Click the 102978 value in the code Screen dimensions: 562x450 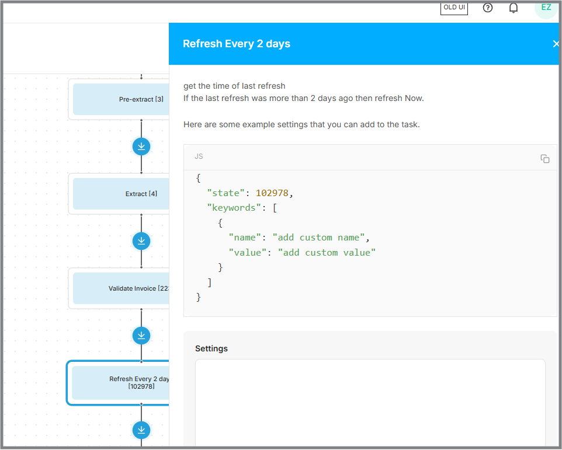(x=272, y=193)
